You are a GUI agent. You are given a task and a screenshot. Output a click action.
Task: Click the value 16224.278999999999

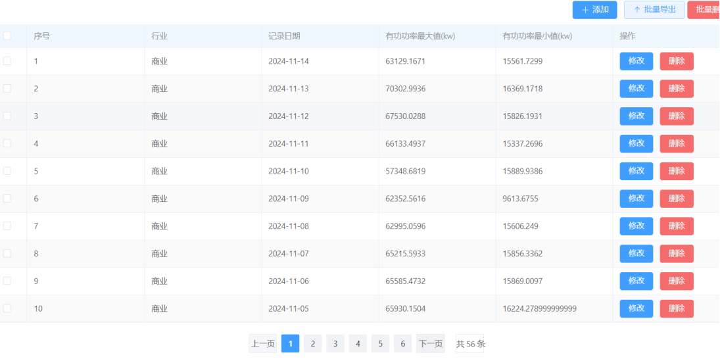(540, 308)
